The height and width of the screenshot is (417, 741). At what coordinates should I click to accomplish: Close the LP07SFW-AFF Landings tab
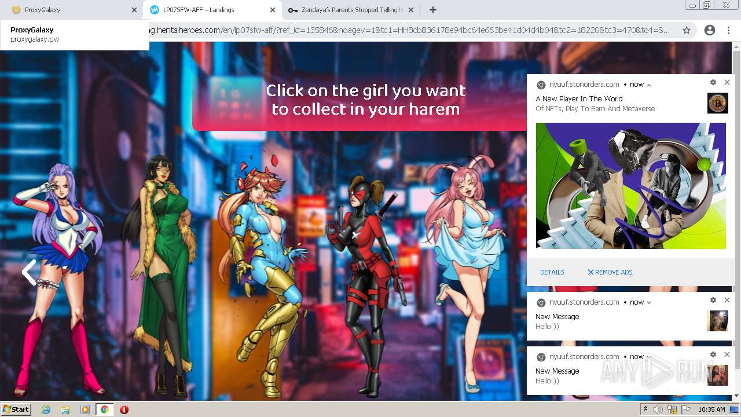coord(273,10)
